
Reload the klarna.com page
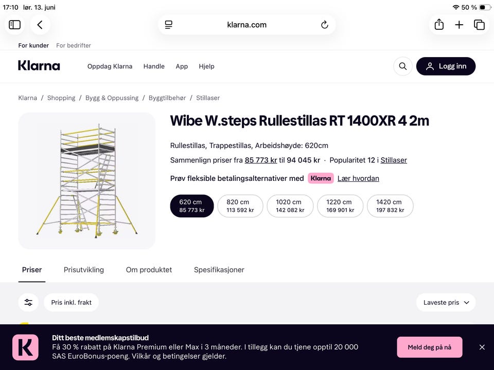point(325,25)
